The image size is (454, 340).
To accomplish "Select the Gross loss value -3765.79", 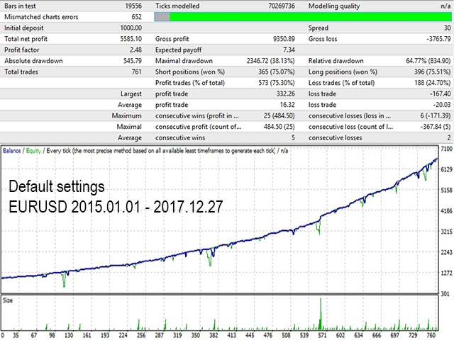I will click(438, 39).
